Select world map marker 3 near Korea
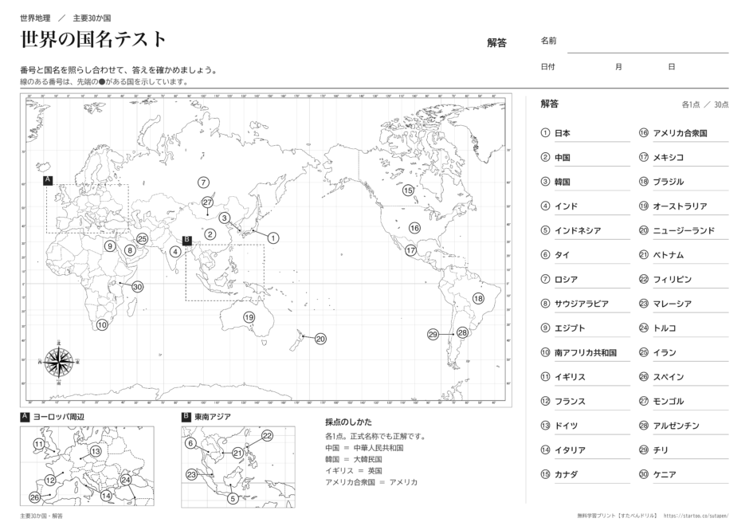Image resolution: width=749 pixels, height=530 pixels. (x=225, y=218)
